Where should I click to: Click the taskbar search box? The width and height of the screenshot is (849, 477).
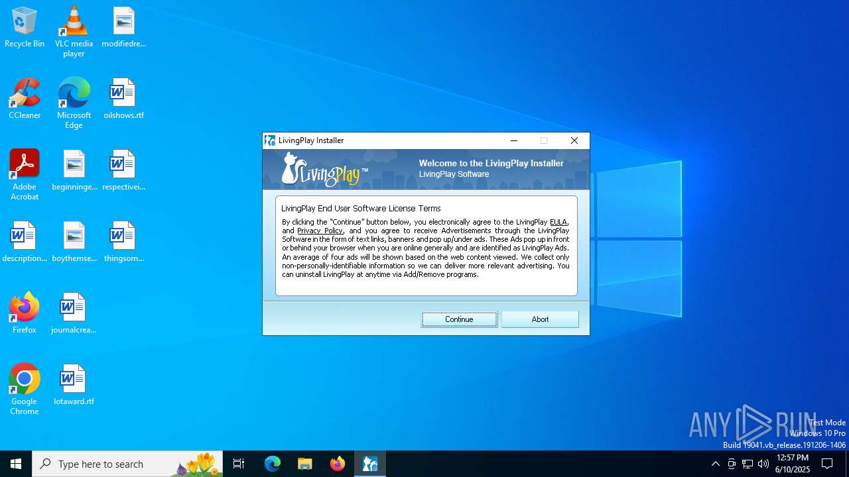(x=127, y=464)
